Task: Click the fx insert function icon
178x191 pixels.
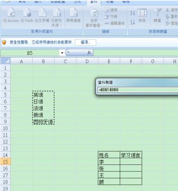Action: pyautogui.click(x=89, y=53)
